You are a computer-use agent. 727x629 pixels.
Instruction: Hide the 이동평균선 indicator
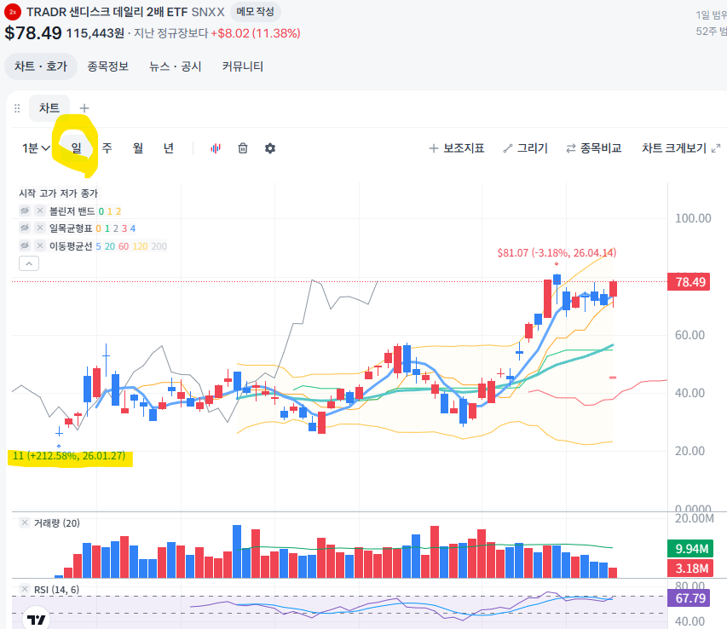25,245
